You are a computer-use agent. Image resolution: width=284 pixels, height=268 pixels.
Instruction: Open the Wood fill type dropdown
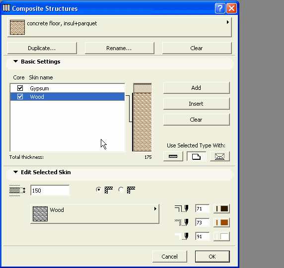(x=95, y=214)
